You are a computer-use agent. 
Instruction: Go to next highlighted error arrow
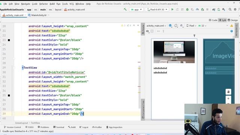(x=138, y=25)
